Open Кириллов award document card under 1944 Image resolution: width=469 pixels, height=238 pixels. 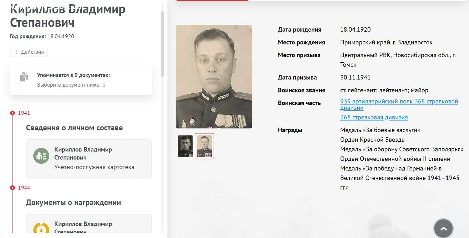click(x=89, y=224)
